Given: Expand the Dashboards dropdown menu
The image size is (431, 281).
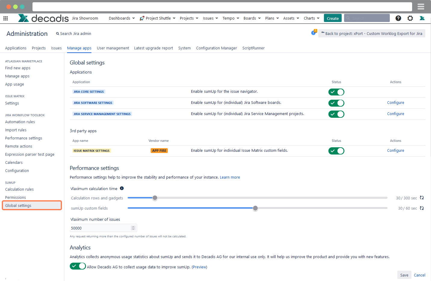Looking at the screenshot, I should click(x=122, y=18).
